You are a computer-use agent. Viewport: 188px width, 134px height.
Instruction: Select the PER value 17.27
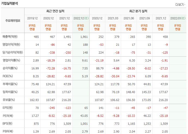point(35,116)
